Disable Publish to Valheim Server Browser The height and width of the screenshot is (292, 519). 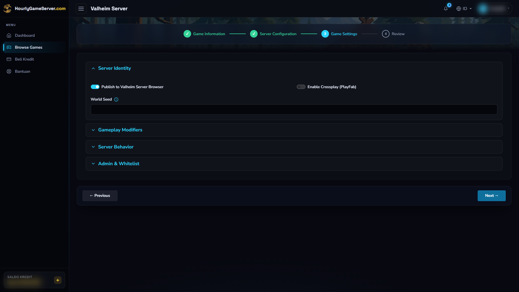[x=95, y=87]
